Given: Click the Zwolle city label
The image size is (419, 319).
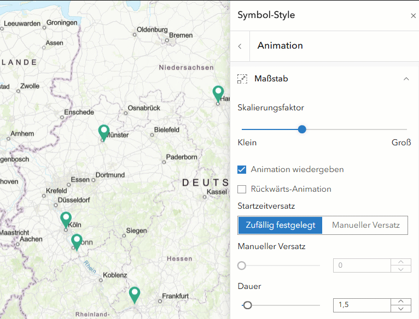Looking at the screenshot, I should (x=30, y=86).
